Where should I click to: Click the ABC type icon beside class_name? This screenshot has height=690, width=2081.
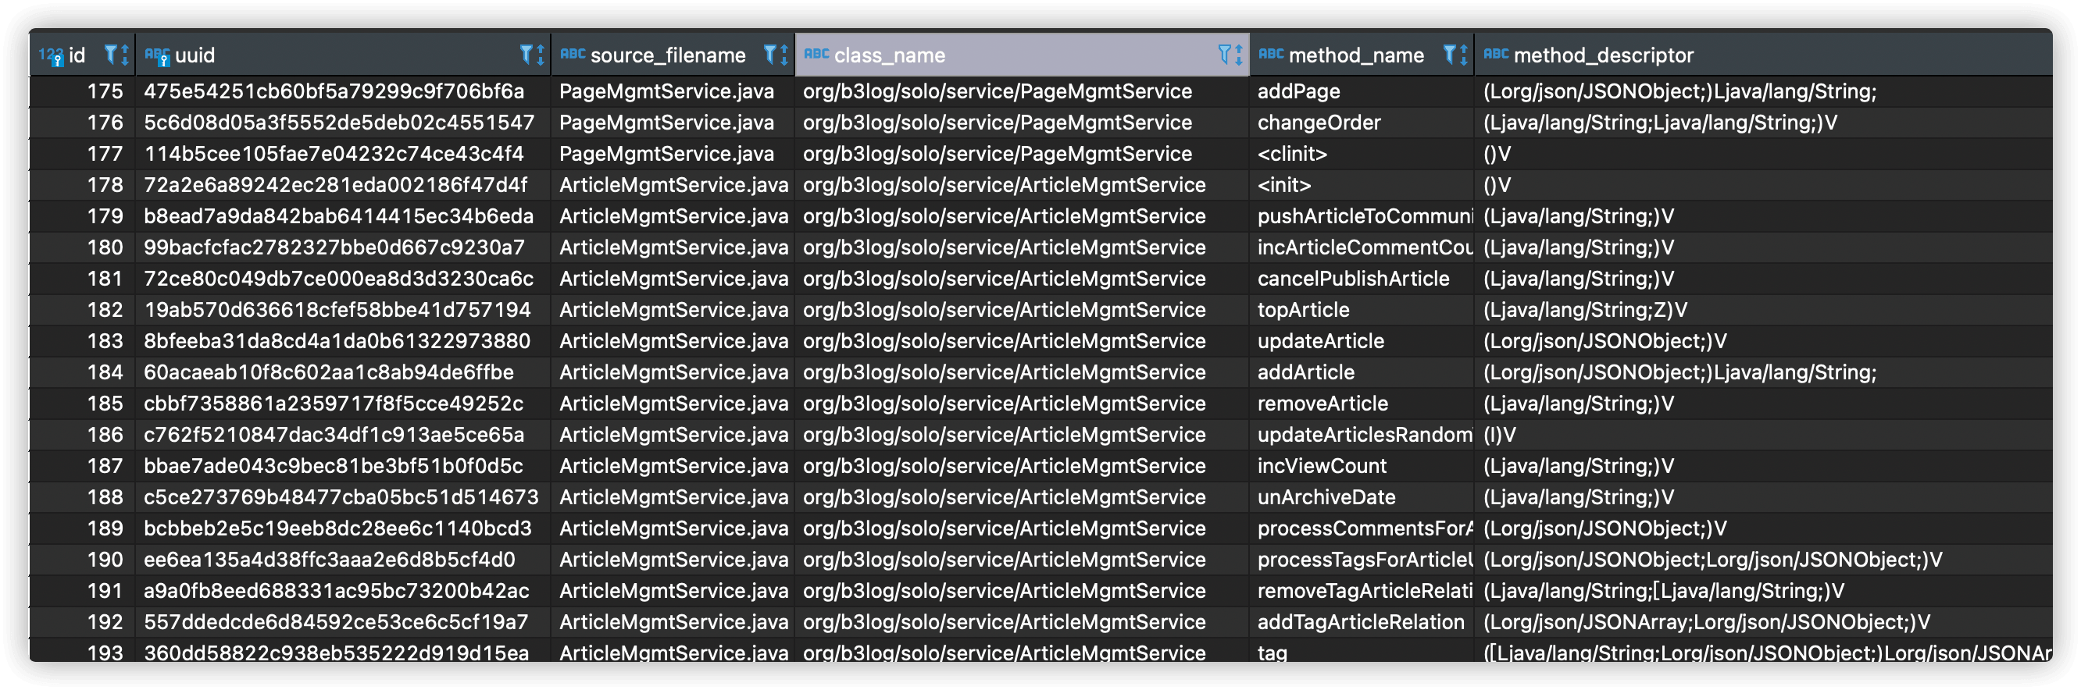click(x=816, y=54)
